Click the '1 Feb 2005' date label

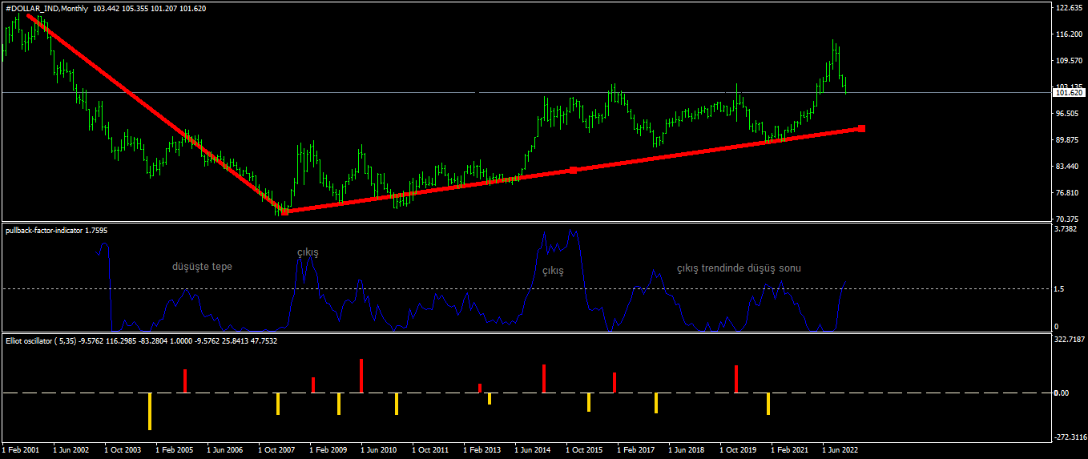pyautogui.click(x=174, y=450)
